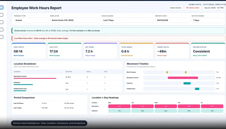This screenshot has height=129, width=226.
Task: Click Monday Cafeteria heatmap cell 31m
Action: coord(119,111)
